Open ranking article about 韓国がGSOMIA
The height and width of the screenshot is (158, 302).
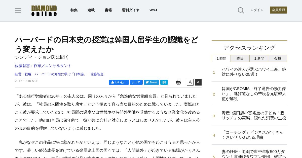click(254, 94)
